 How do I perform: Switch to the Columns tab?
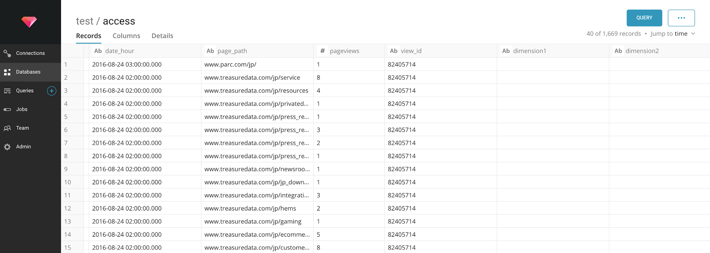[x=126, y=36]
